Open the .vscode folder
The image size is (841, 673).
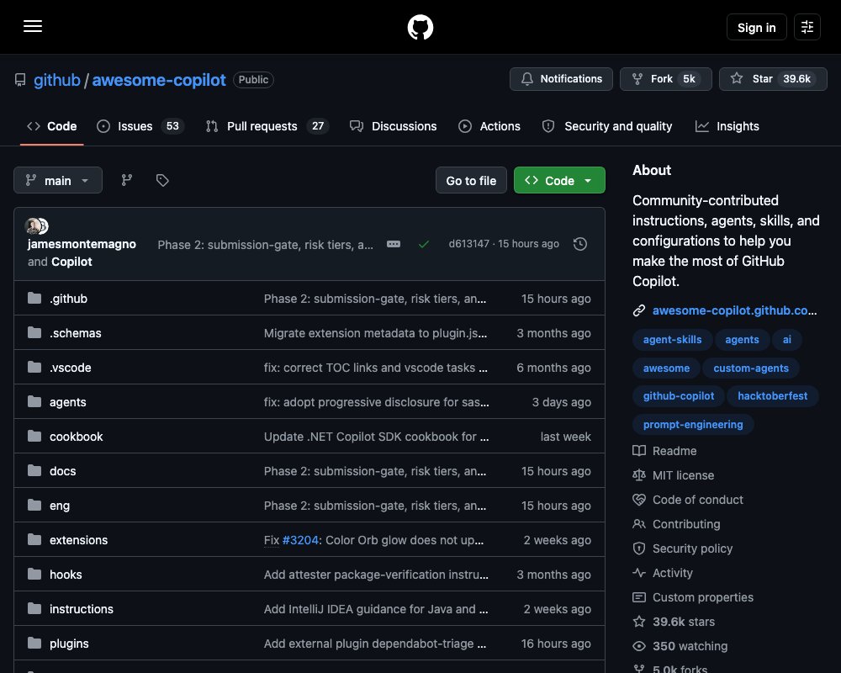pos(71,368)
